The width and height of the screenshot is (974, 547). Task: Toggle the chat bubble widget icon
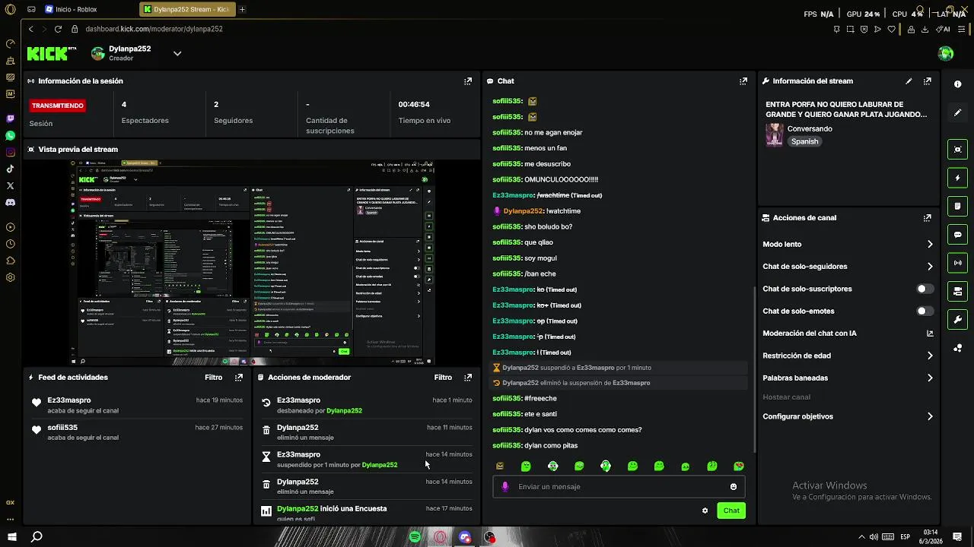pos(958,235)
